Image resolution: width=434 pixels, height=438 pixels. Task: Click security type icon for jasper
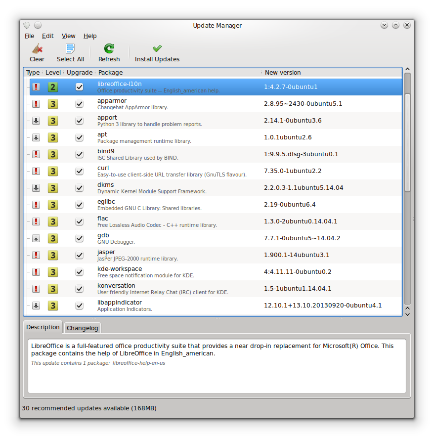click(36, 255)
